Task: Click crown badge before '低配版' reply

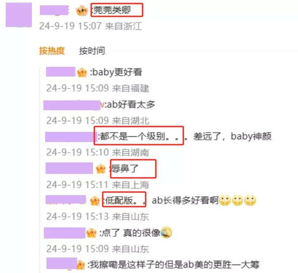Action: (95, 201)
